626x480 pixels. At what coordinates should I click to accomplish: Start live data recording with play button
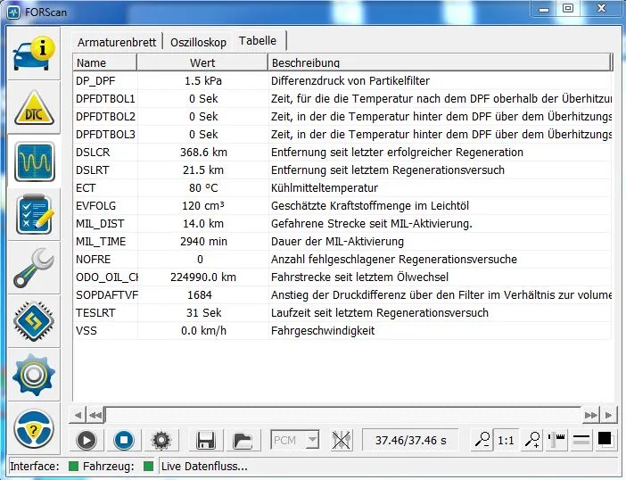pyautogui.click(x=86, y=440)
